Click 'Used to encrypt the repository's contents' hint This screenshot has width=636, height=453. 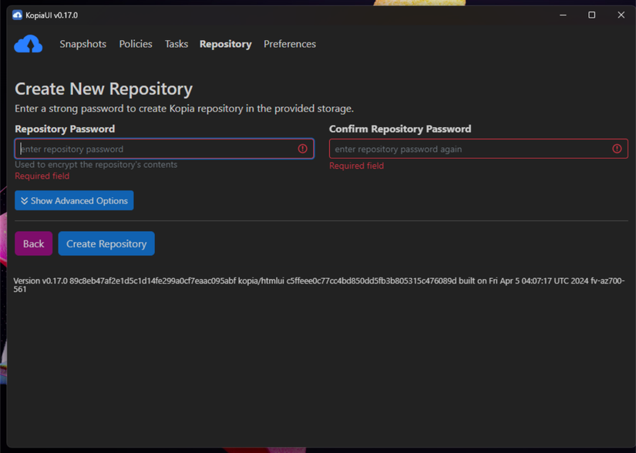(x=96, y=165)
